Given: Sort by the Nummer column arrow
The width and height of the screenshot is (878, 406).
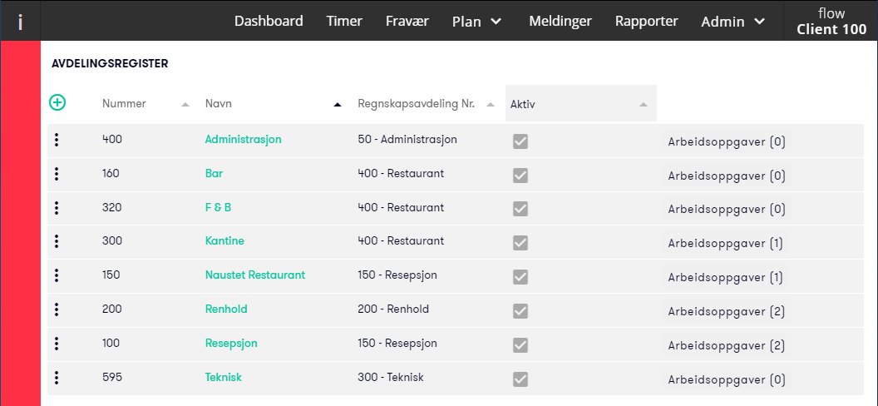Looking at the screenshot, I should (185, 104).
